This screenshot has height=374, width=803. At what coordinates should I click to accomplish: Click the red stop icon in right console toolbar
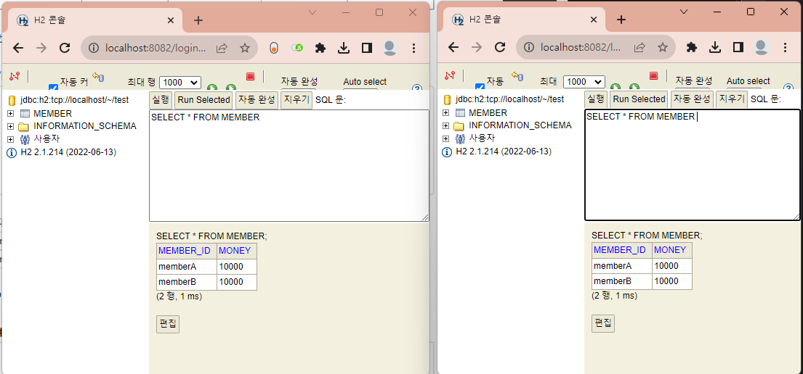tap(653, 75)
